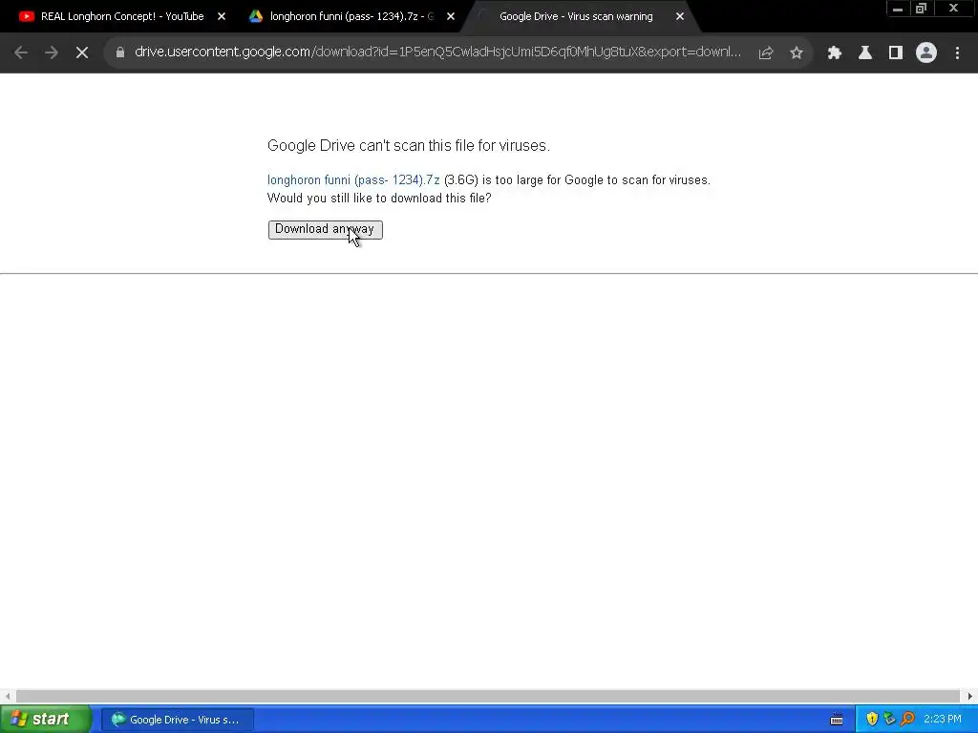The width and height of the screenshot is (978, 733).
Task: Click the safely remove hardware tray icon
Action: [889, 720]
